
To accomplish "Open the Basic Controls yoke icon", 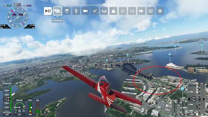I will (x=104, y=11).
